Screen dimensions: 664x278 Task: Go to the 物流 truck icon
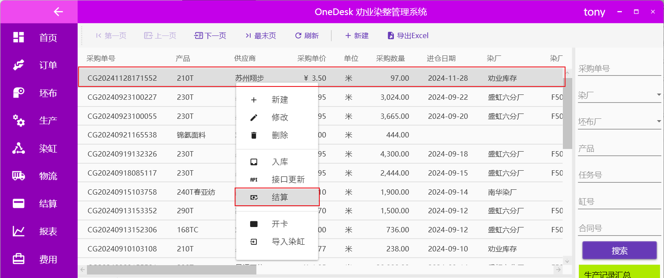coord(19,176)
